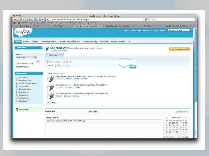
Task: Expand the SFDC bookmarks folder
Action: [x=44, y=23]
